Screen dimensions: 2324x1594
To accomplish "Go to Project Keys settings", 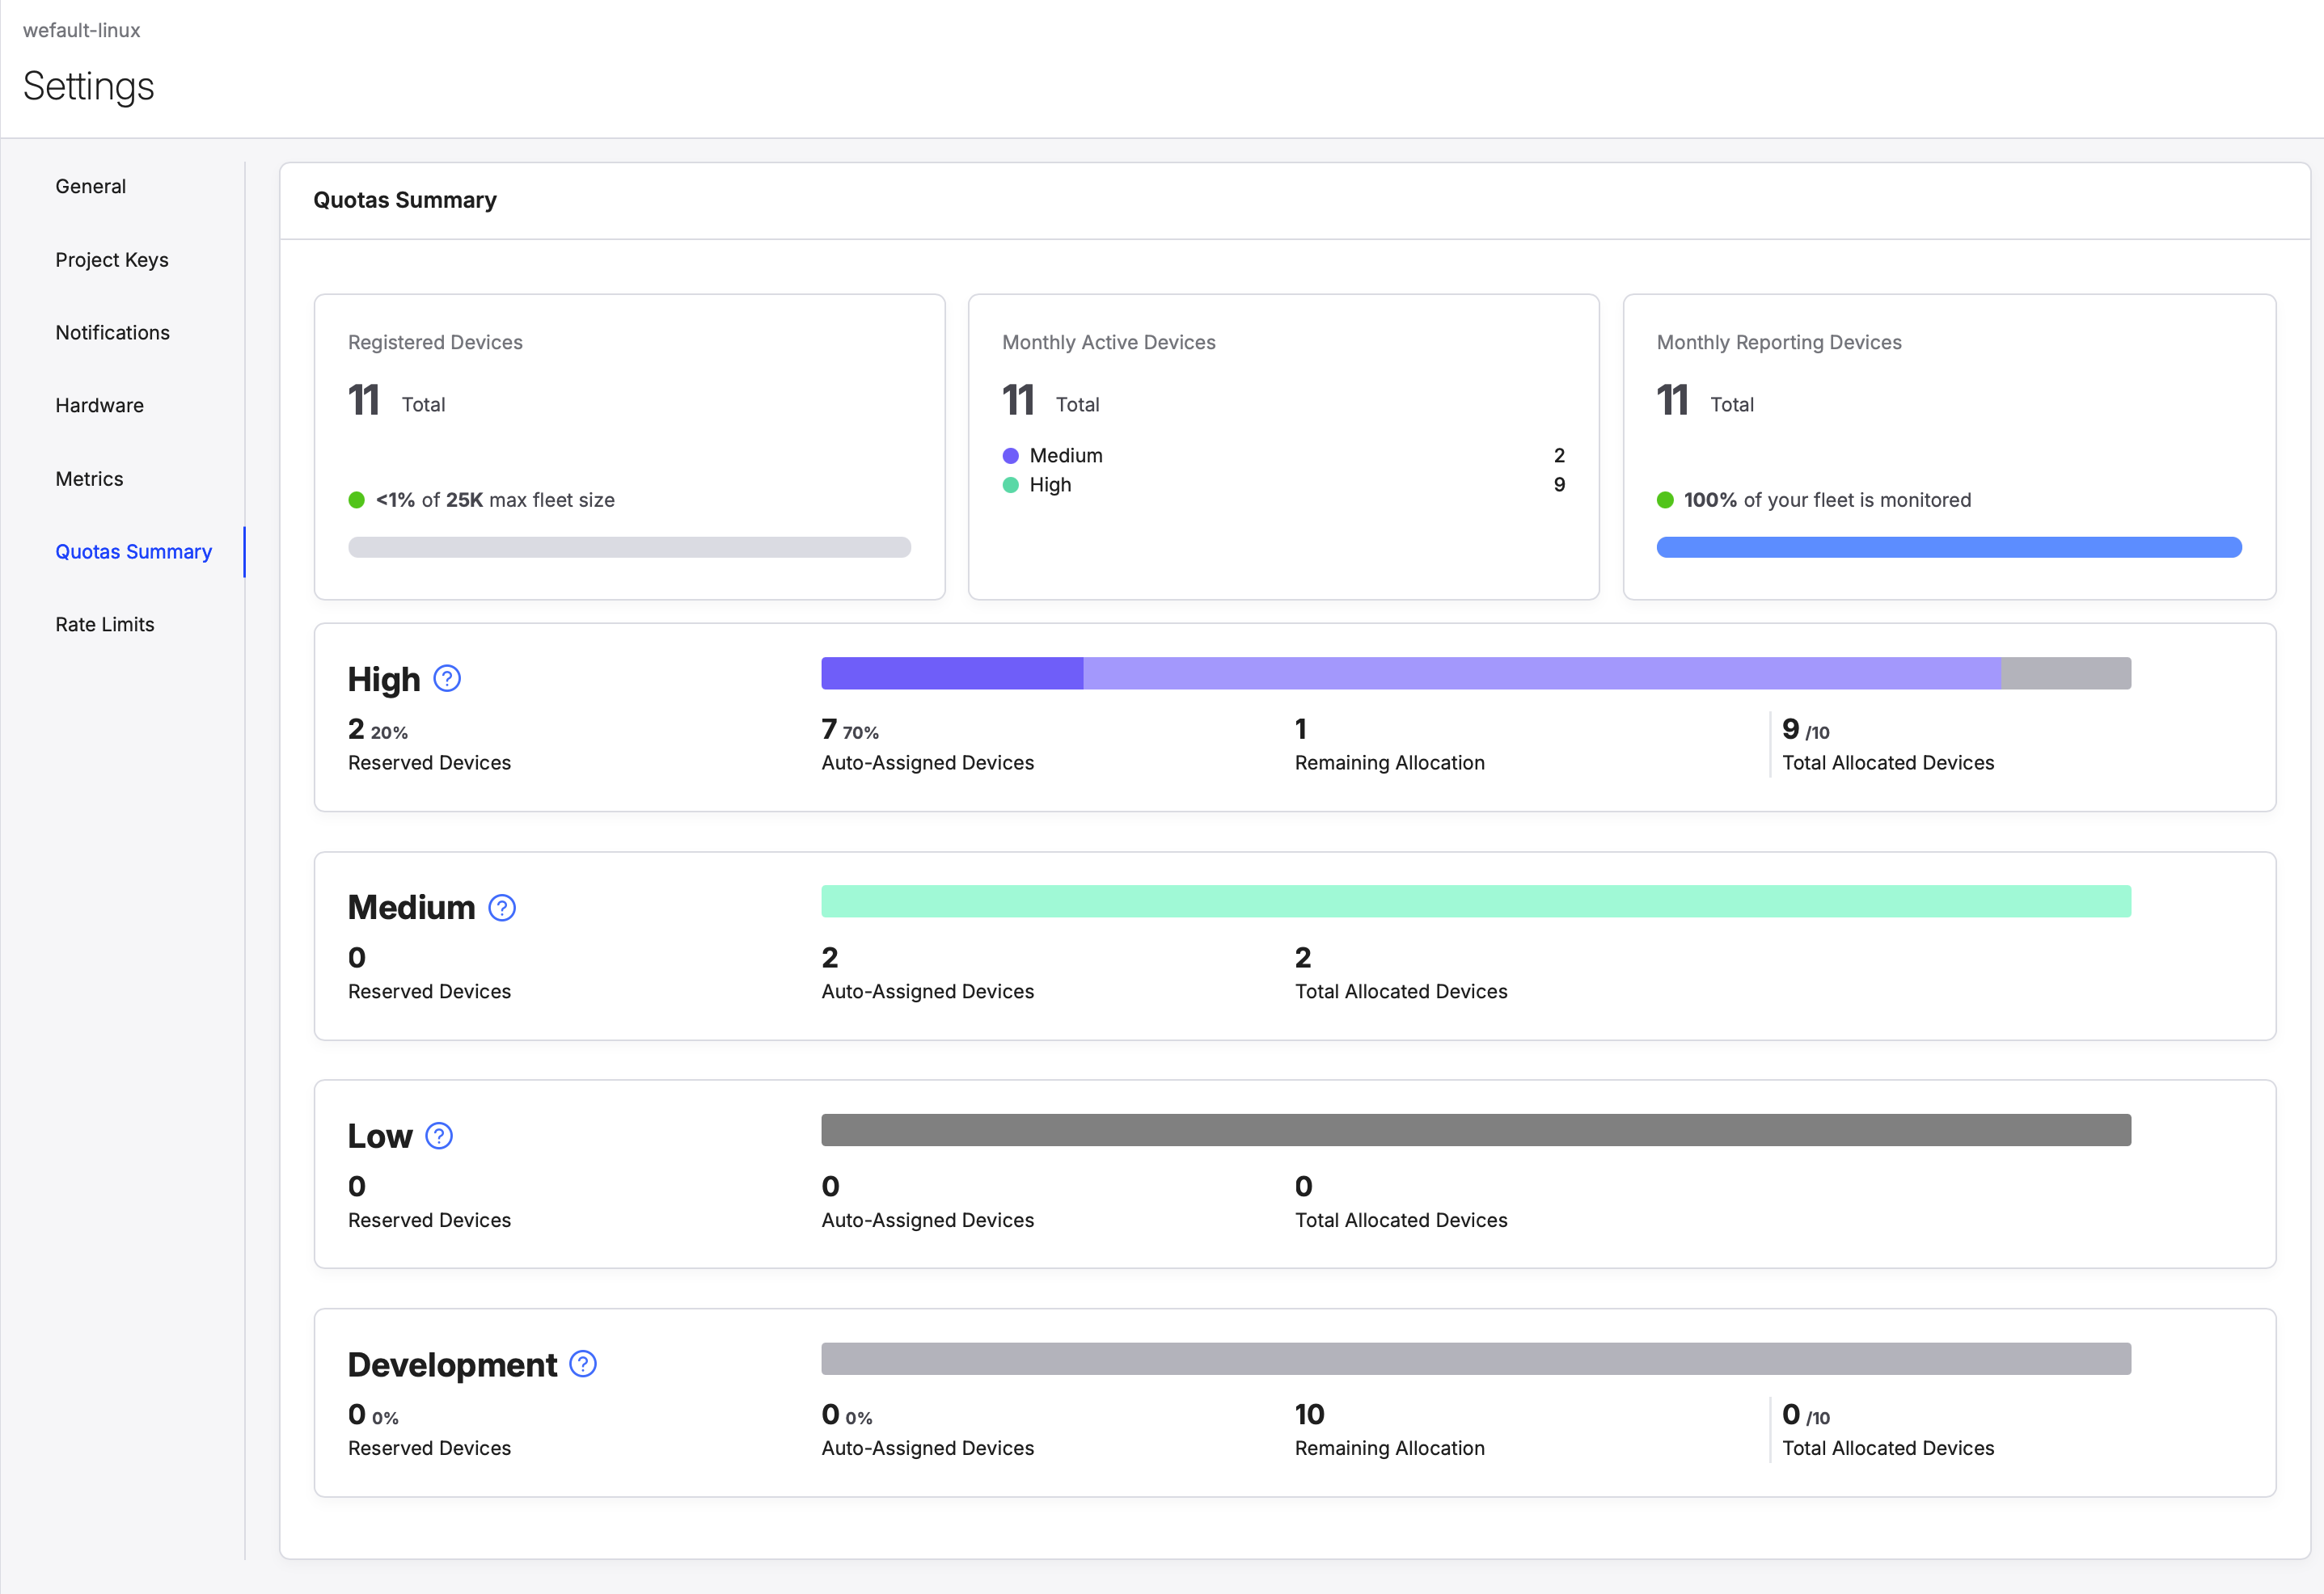I will coord(112,259).
